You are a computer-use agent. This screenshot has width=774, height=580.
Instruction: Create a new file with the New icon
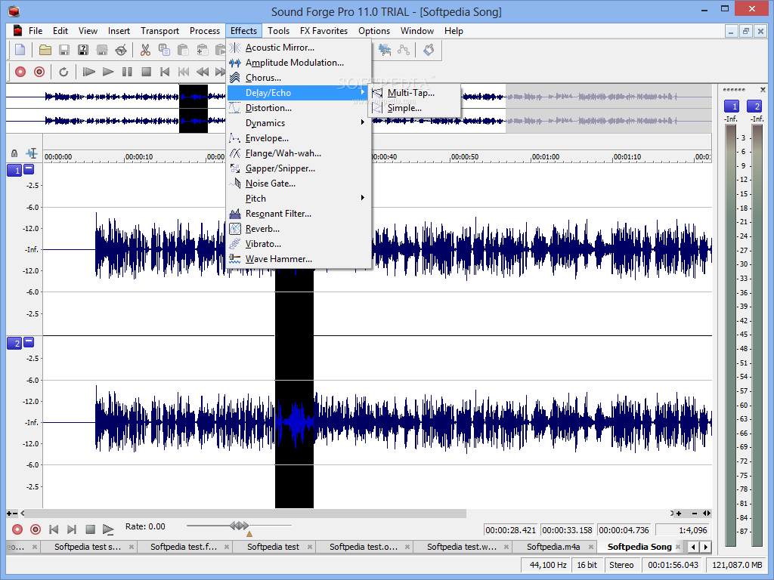[20, 50]
